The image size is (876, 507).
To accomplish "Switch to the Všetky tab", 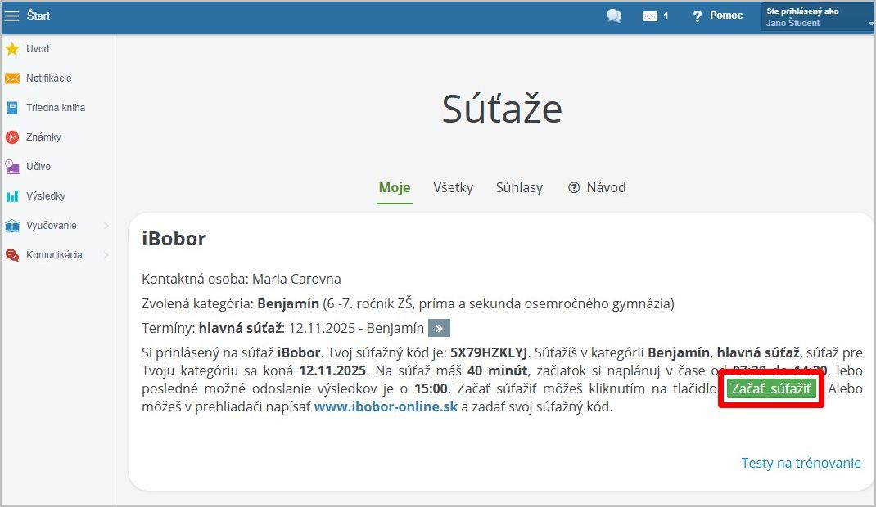I will coord(453,187).
